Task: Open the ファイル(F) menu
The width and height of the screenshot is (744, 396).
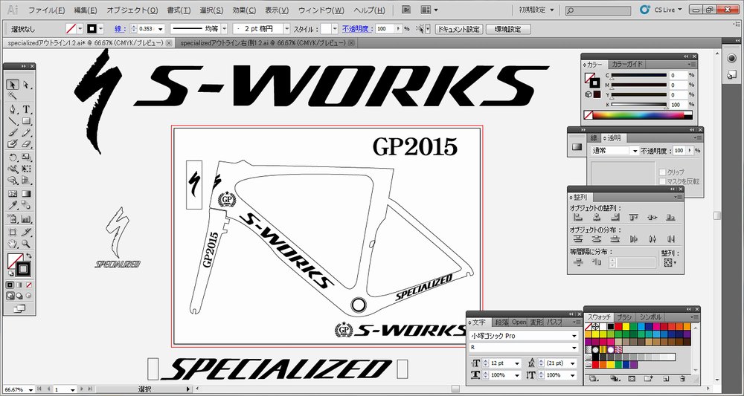Action: click(46, 10)
